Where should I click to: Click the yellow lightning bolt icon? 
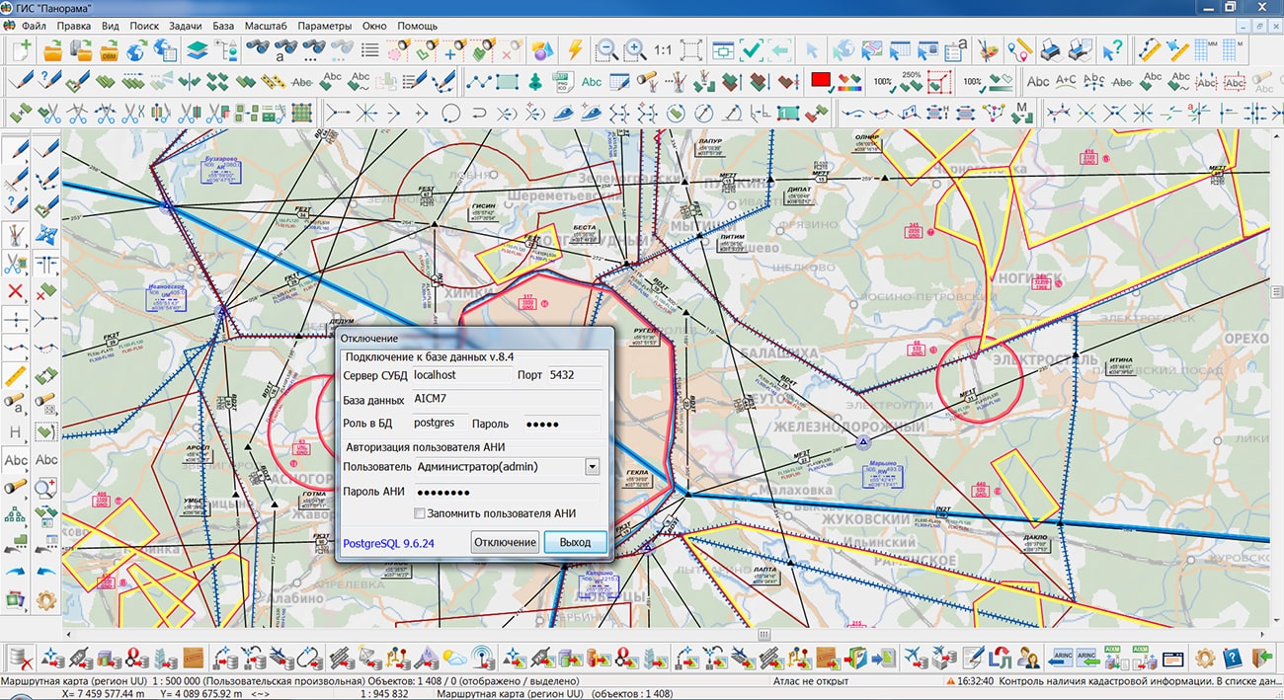574,49
